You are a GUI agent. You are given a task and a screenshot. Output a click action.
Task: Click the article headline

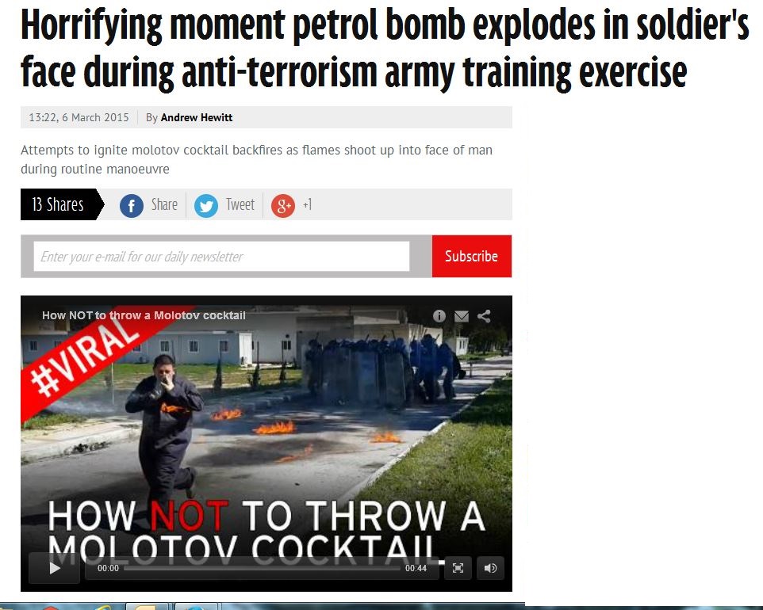pos(384,48)
